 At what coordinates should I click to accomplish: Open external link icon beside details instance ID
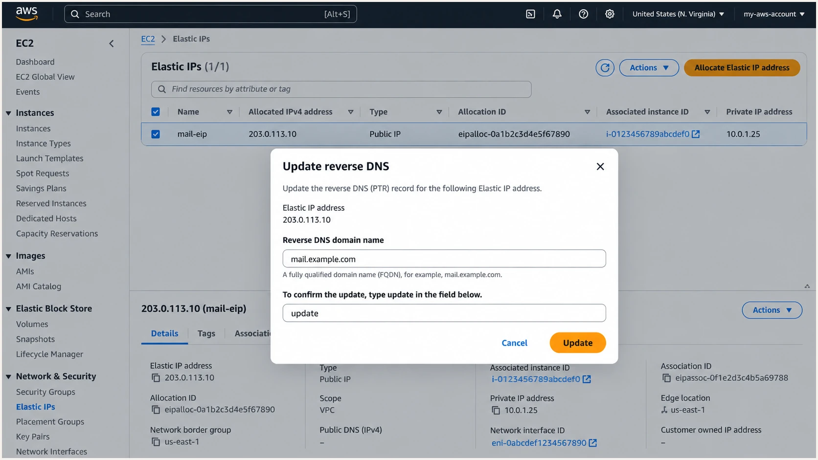click(587, 379)
